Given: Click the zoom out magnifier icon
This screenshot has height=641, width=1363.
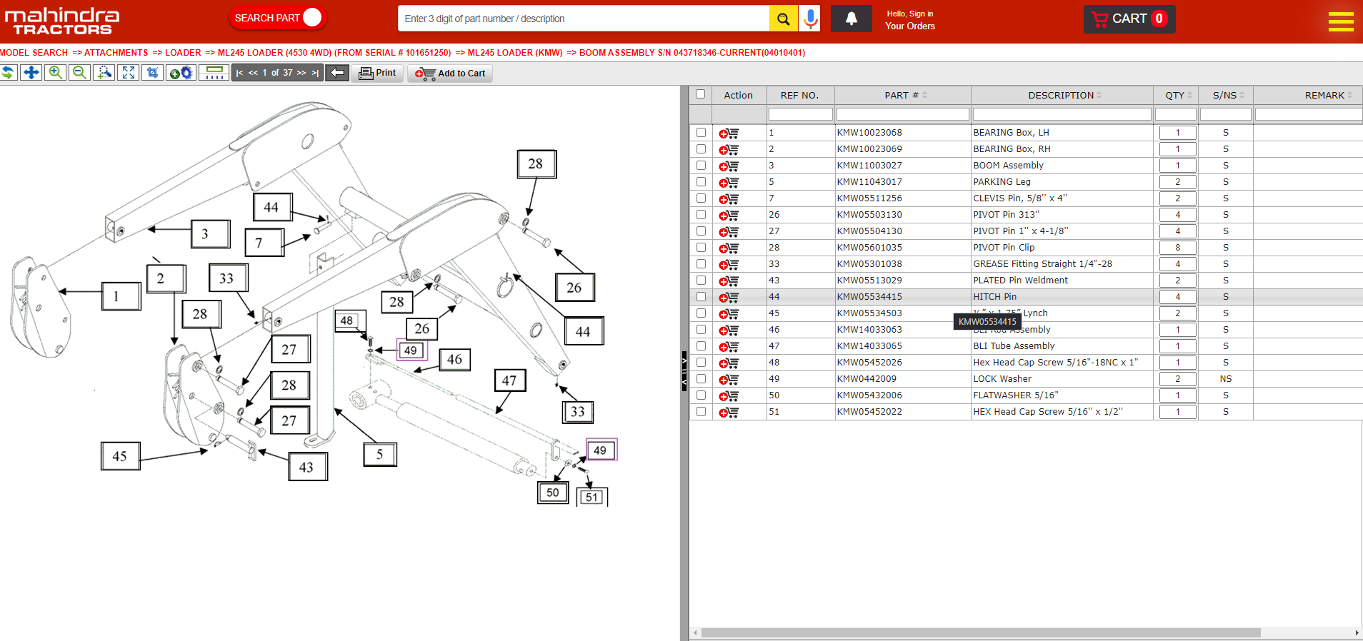Looking at the screenshot, I should 79,73.
